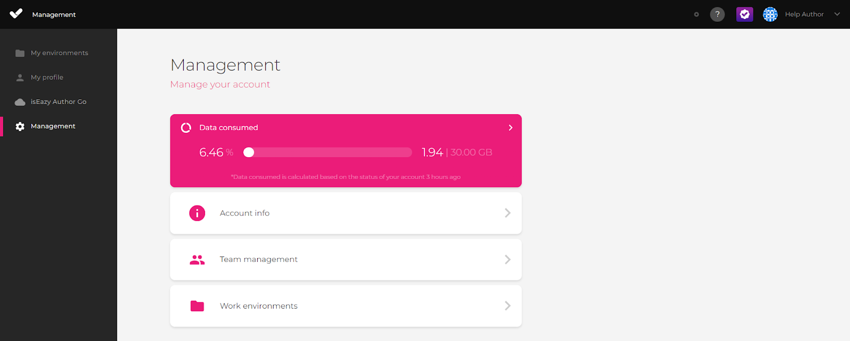850x341 pixels.
Task: Select isEazy Author Go in sidebar
Action: click(58, 102)
